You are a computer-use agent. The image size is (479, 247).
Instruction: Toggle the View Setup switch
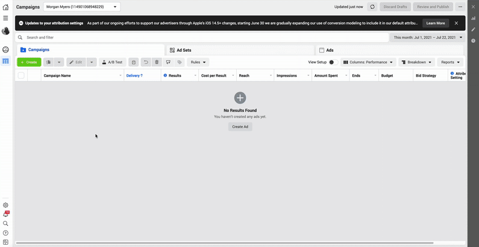[x=331, y=62]
